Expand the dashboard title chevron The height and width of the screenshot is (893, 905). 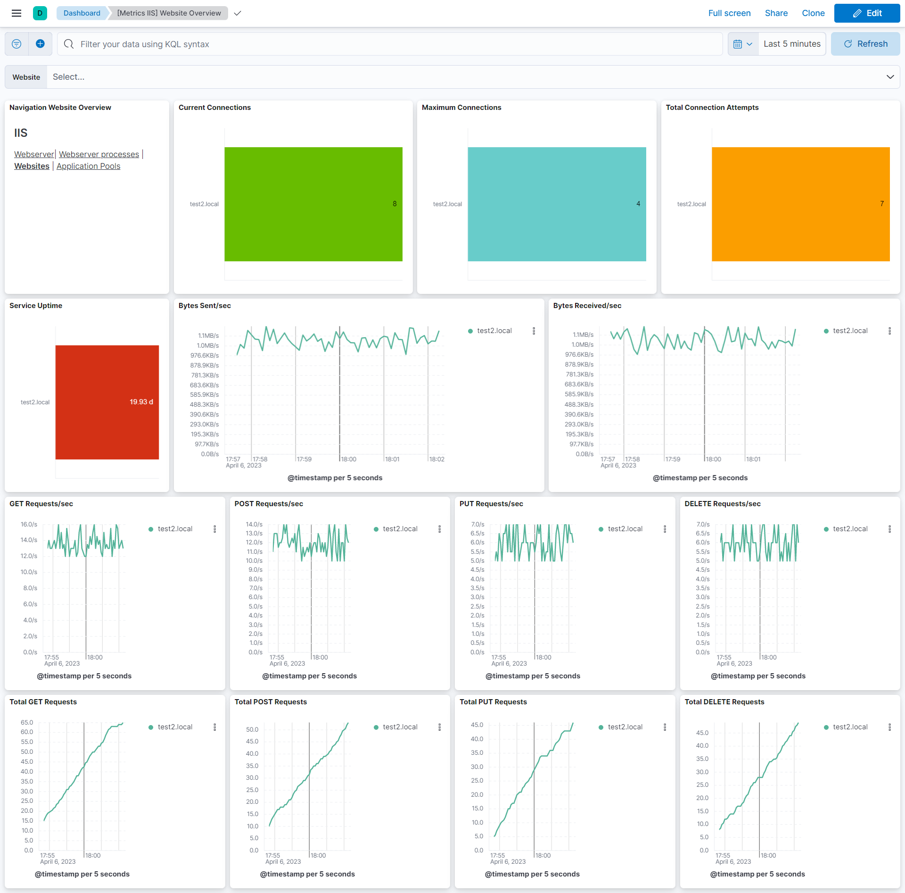point(238,13)
